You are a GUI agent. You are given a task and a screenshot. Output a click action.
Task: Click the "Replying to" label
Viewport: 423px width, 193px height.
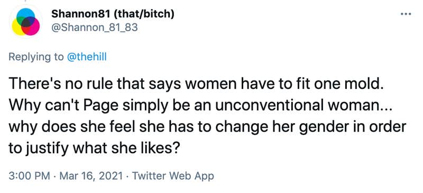coord(36,58)
